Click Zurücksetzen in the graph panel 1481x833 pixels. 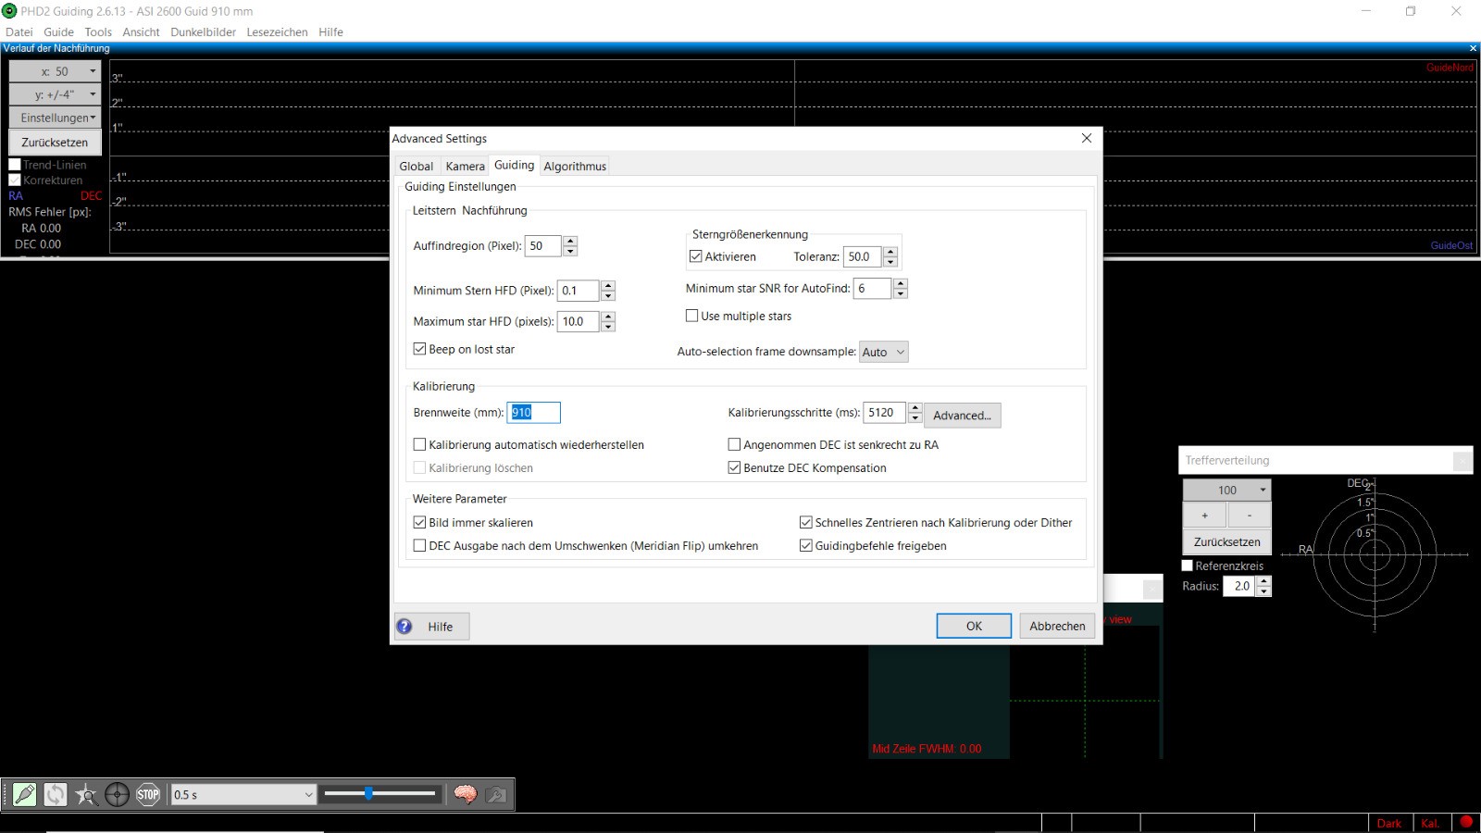tap(55, 143)
